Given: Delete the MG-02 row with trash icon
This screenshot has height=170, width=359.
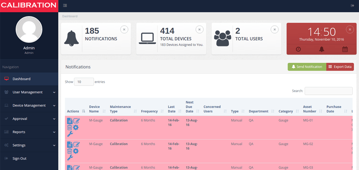Looking at the screenshot, I should pos(70,151).
